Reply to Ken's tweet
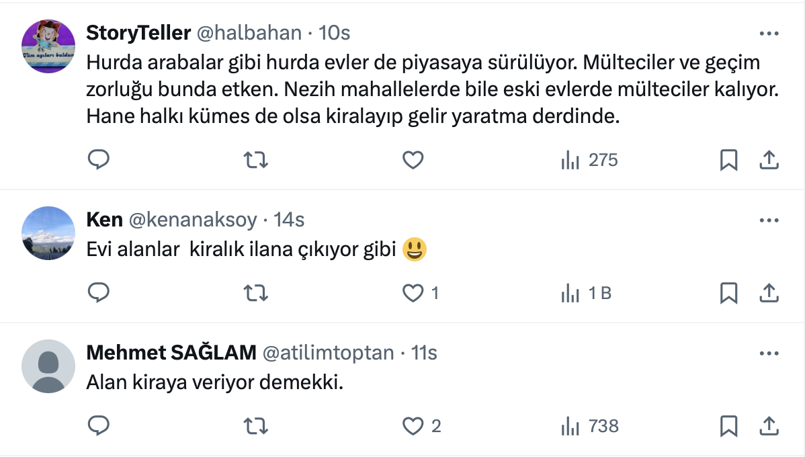Image resolution: width=805 pixels, height=457 pixels. pos(99,293)
